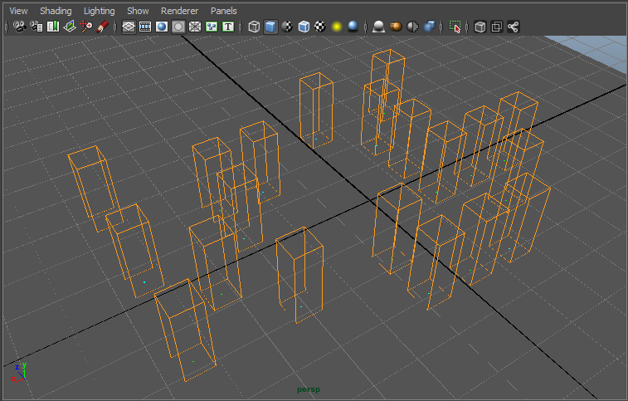Toggle X-Ray display cube icon

pos(480,27)
